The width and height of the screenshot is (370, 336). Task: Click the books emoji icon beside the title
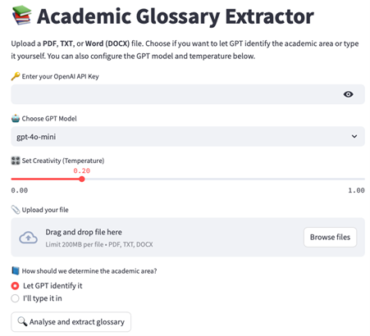pyautogui.click(x=22, y=16)
